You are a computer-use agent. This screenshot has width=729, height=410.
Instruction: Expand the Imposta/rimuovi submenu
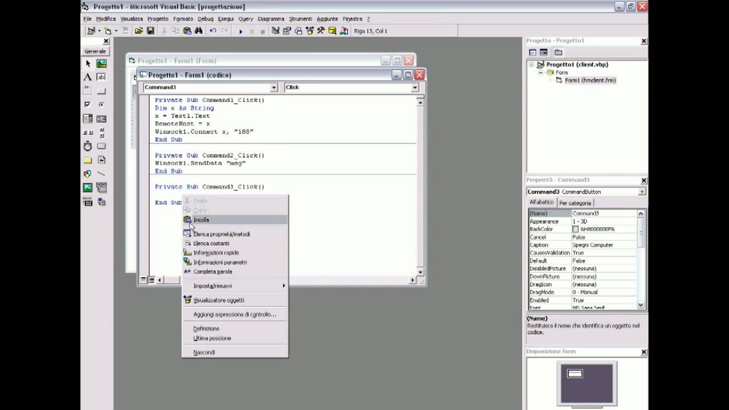[235, 286]
